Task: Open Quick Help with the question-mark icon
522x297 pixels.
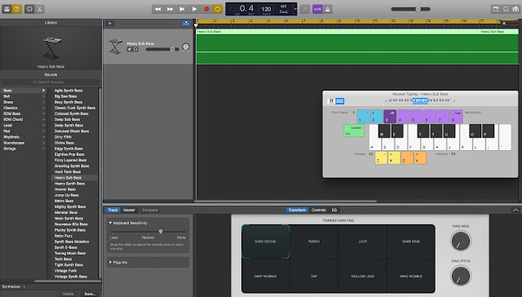Action: click(16, 9)
